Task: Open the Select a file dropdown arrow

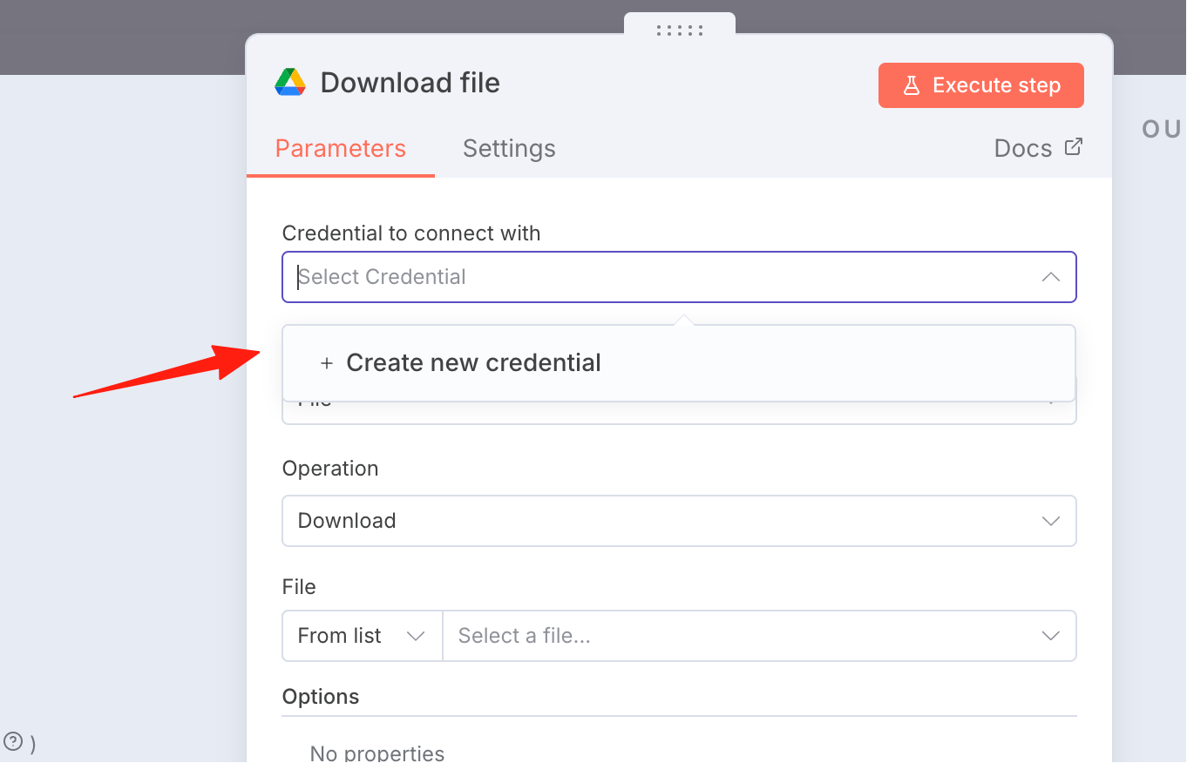Action: click(x=1051, y=636)
